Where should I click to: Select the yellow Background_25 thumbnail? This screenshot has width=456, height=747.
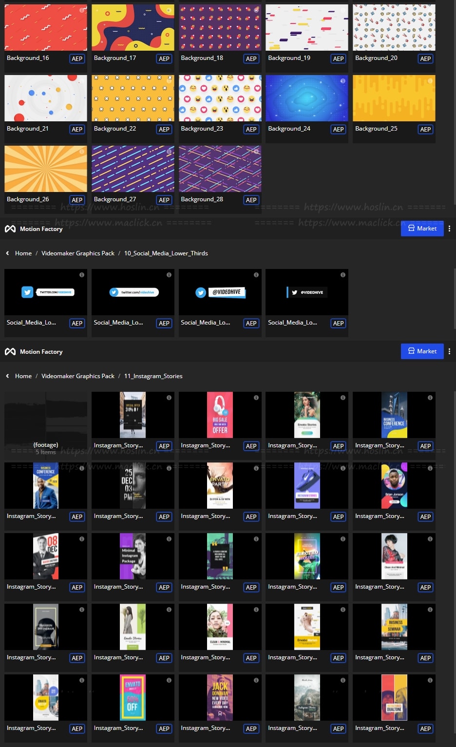(x=394, y=98)
